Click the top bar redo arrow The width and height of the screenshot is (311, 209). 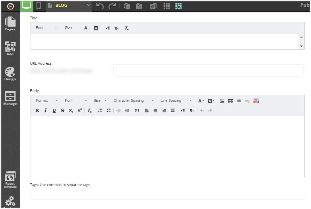pyautogui.click(x=112, y=6)
